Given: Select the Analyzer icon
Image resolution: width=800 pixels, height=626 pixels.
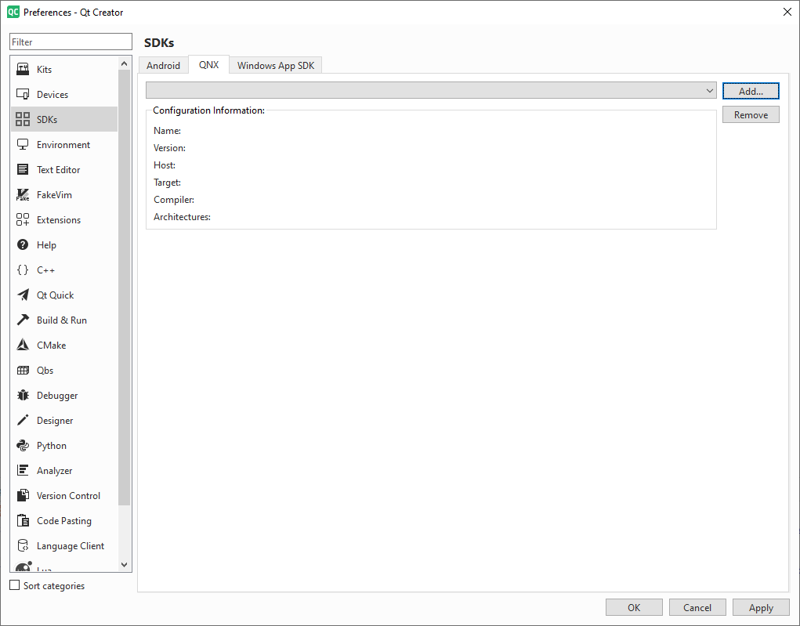Looking at the screenshot, I should tap(23, 470).
